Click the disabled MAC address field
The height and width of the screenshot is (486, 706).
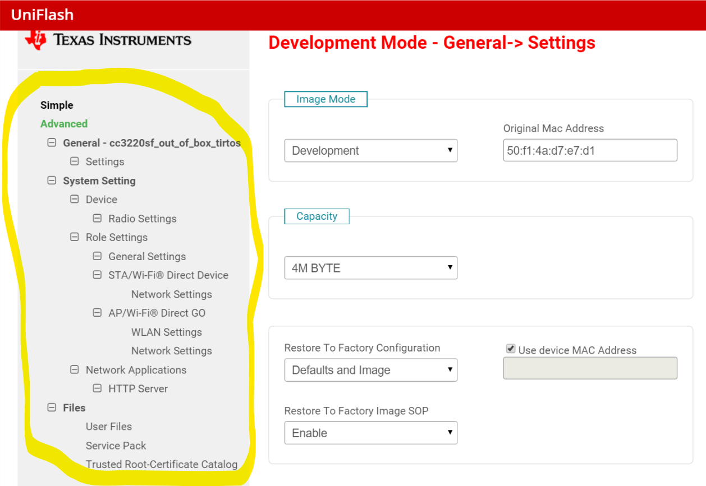(x=590, y=368)
